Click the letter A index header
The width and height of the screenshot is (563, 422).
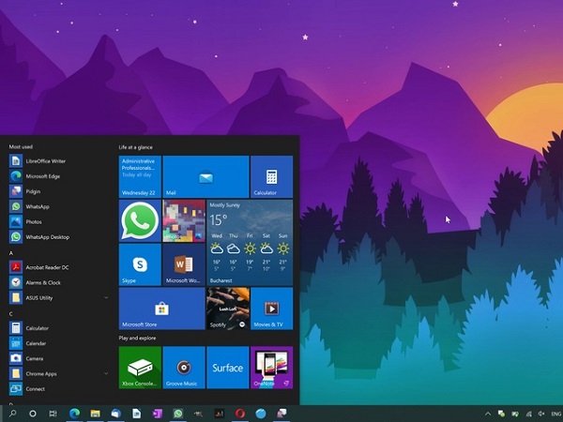click(x=11, y=253)
